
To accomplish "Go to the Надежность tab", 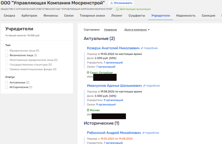I will [186, 16].
